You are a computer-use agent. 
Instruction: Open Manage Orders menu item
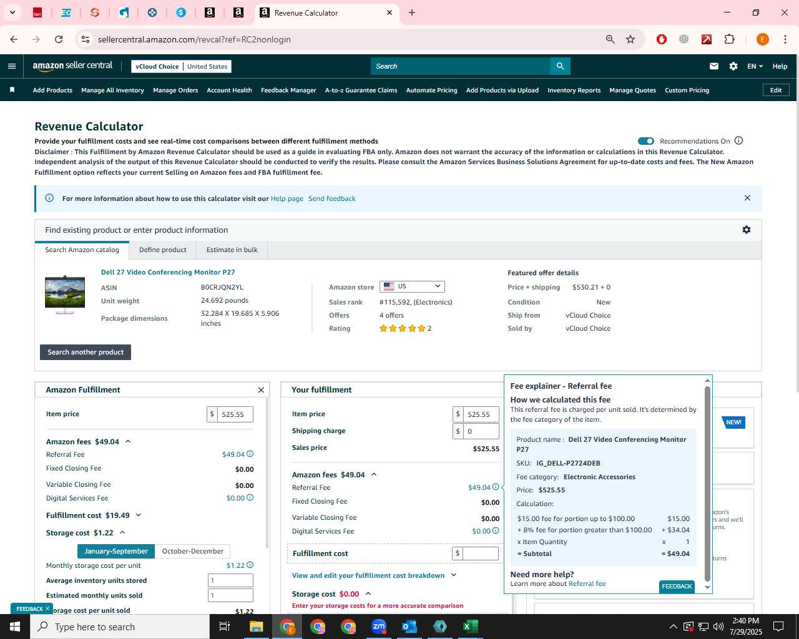[175, 90]
